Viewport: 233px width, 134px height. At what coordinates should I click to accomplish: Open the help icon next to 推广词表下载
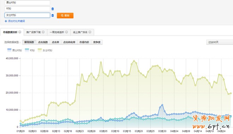(x=43, y=32)
